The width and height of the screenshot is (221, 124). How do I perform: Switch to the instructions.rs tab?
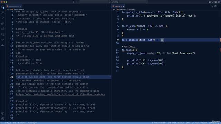point(14,6)
